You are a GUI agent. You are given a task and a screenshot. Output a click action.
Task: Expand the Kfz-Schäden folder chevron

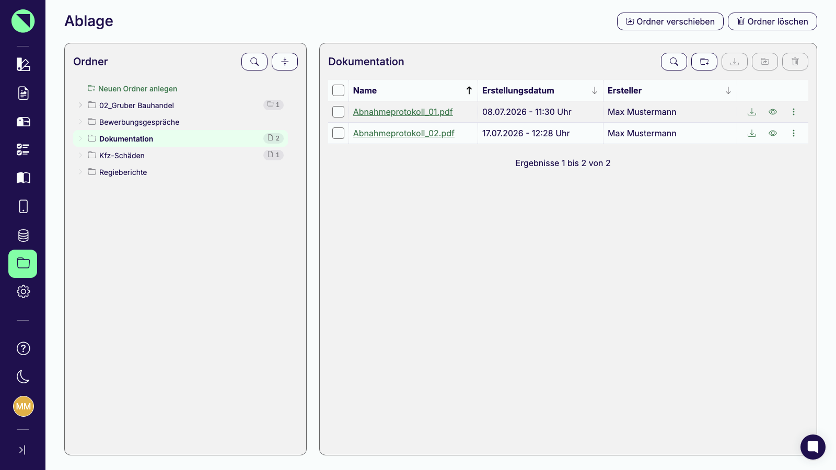point(80,155)
